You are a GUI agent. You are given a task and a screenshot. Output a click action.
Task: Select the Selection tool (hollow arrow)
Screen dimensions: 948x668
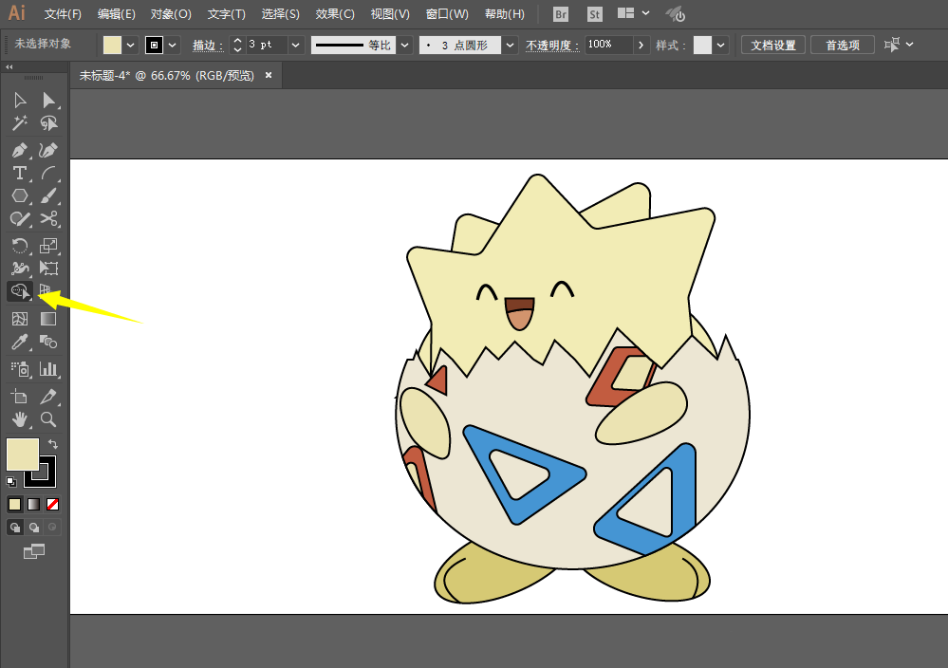(20, 100)
